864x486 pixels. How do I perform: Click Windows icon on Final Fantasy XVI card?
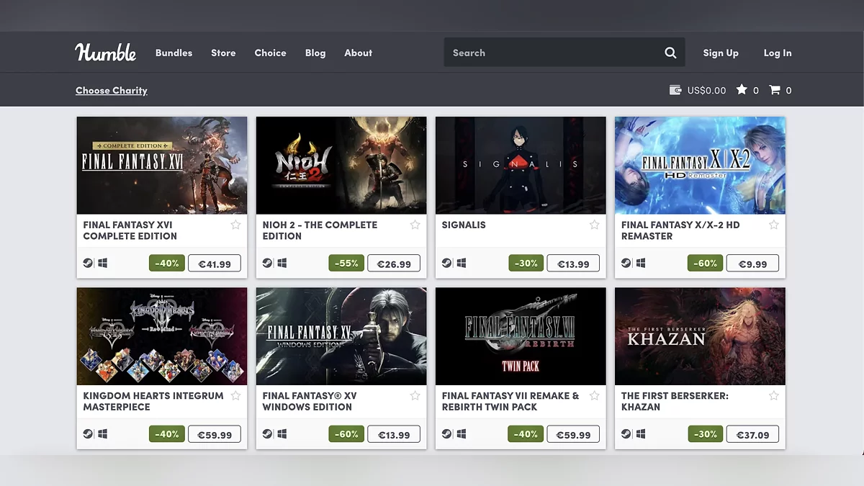(x=103, y=264)
